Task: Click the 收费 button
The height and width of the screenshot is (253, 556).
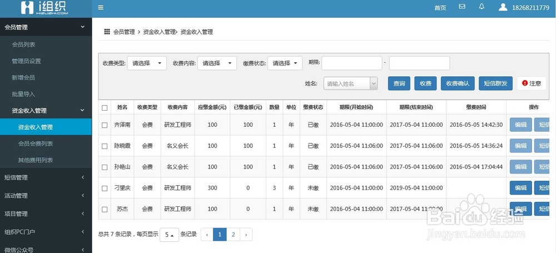Action: coord(425,83)
